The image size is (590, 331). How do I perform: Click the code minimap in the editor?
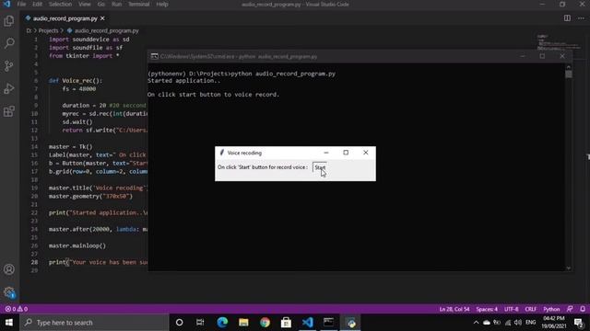click(559, 42)
